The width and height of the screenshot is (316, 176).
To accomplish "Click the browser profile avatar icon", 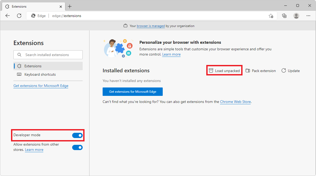I will click(296, 16).
